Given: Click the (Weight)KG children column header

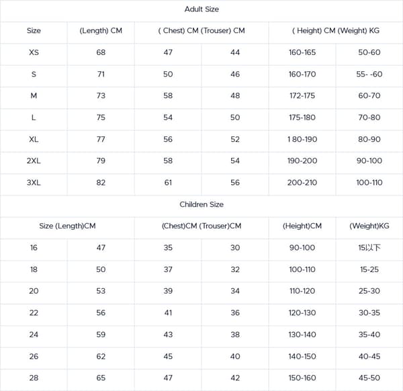Looking at the screenshot, I should tap(369, 226).
